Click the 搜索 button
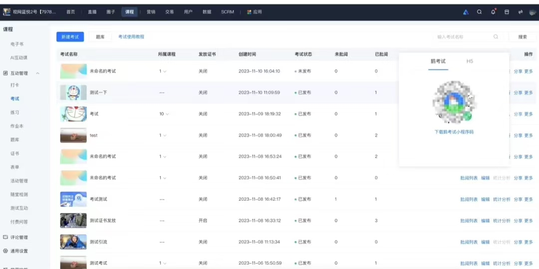This screenshot has height=269, width=539. pyautogui.click(x=523, y=37)
